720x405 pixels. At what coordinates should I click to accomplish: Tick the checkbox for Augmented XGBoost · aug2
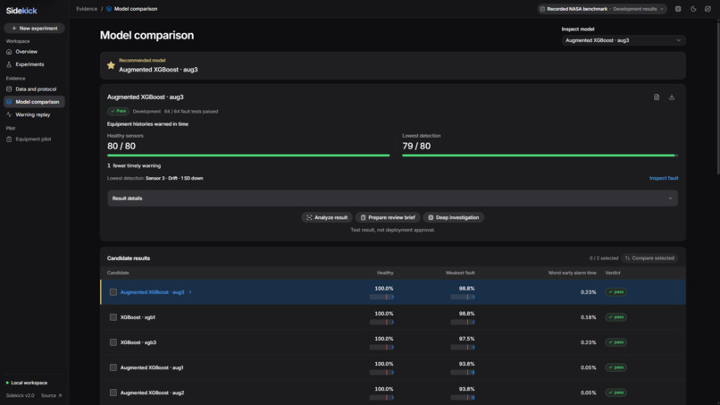pos(113,392)
